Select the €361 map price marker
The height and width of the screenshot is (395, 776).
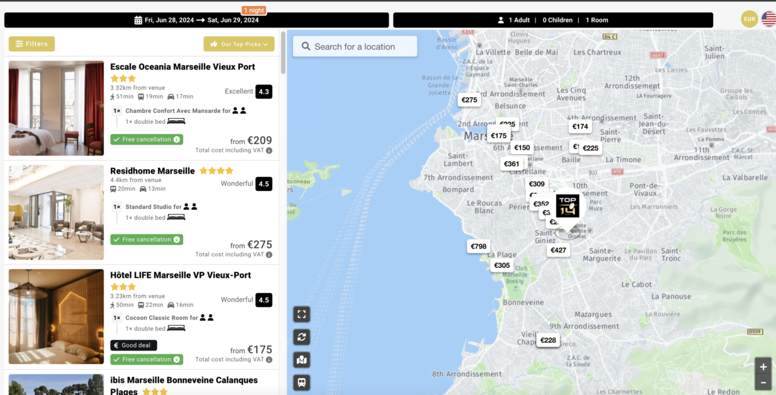(x=512, y=164)
